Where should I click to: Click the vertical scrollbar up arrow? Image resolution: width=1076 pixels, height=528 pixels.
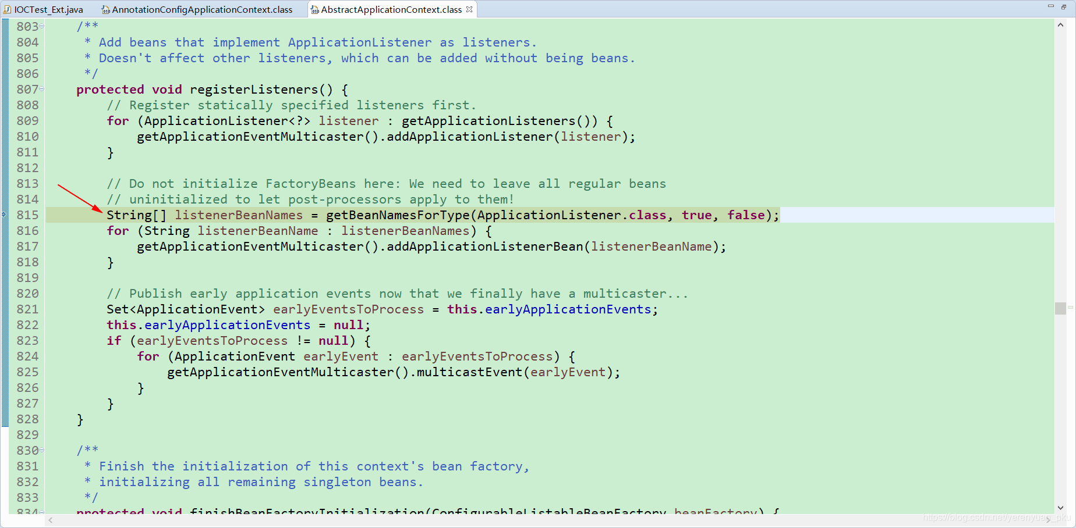1060,25
